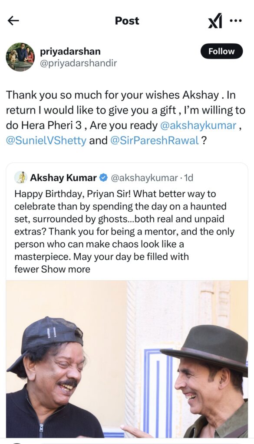This screenshot has width=254, height=444.
Task: Open the @SirPareshRawal mention link
Action: [155, 140]
